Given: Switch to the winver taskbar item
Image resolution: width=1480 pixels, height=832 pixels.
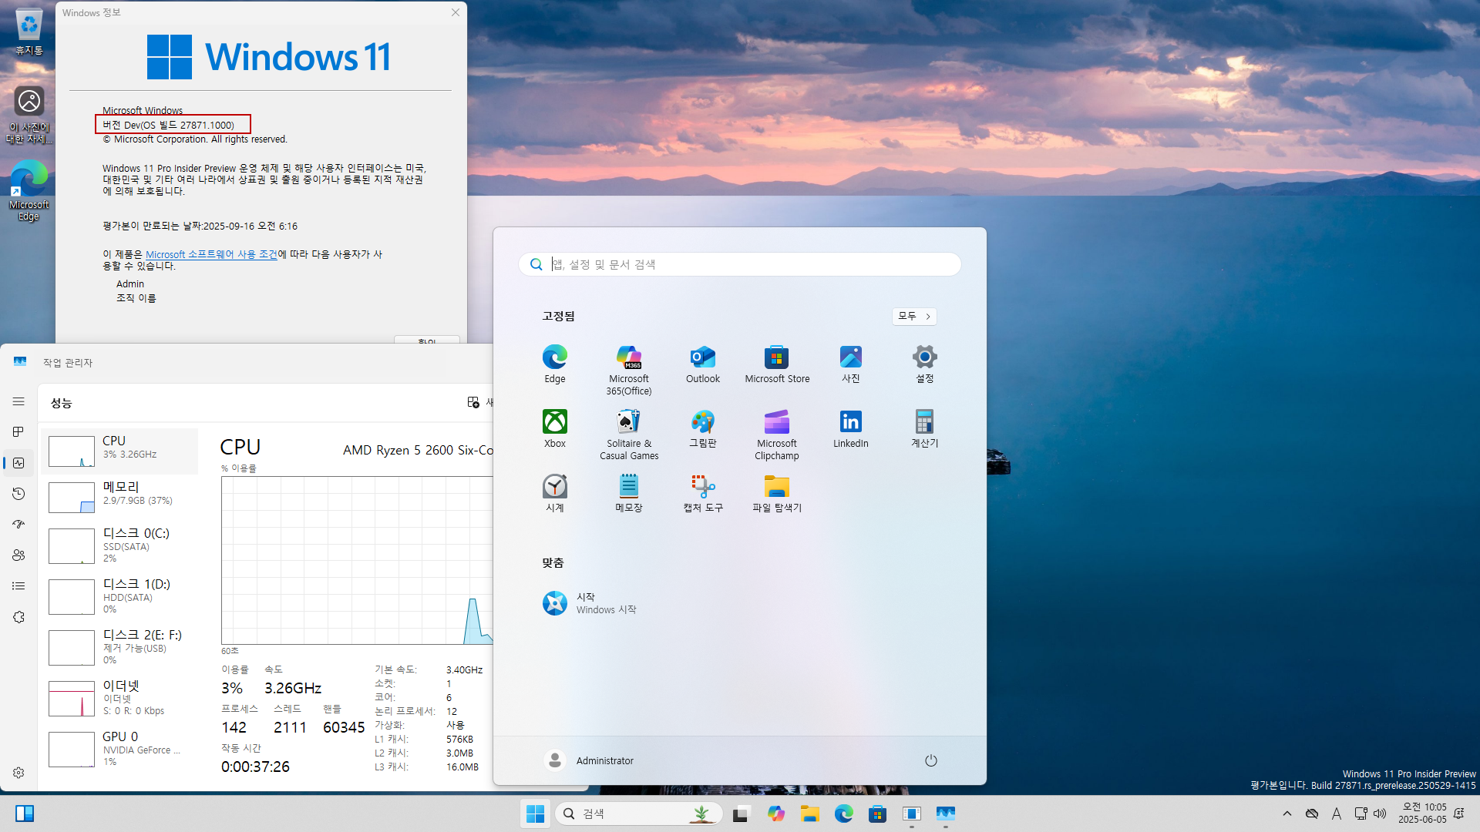Looking at the screenshot, I should point(911,814).
